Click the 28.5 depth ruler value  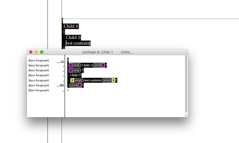coord(62,85)
